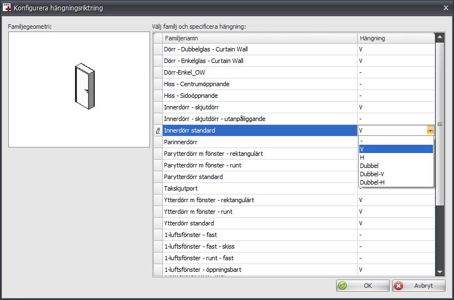Click Hängning cell of Dörr-Enkel_OW row
The width and height of the screenshot is (454, 300).
(396, 72)
